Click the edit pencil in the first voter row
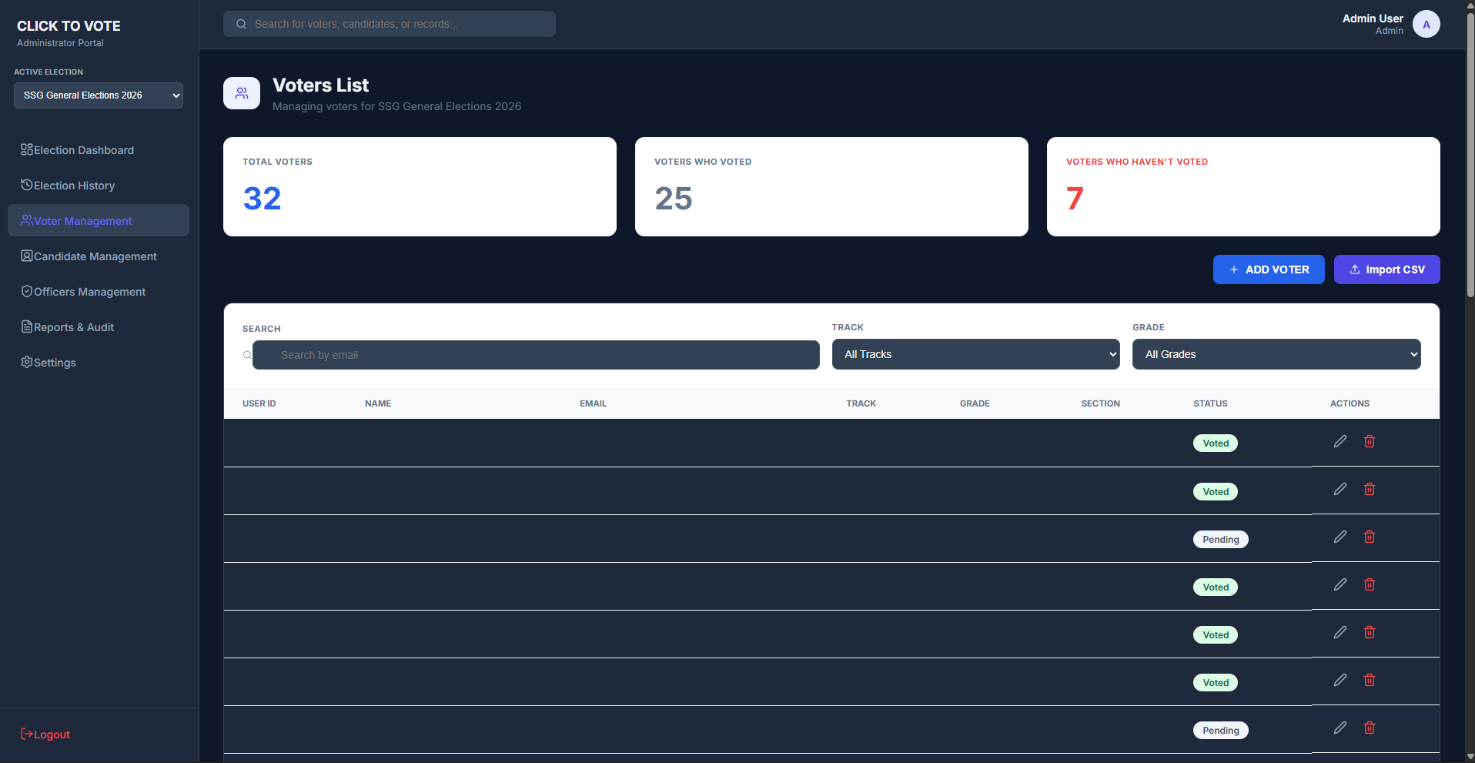The width and height of the screenshot is (1475, 763). [x=1340, y=441]
